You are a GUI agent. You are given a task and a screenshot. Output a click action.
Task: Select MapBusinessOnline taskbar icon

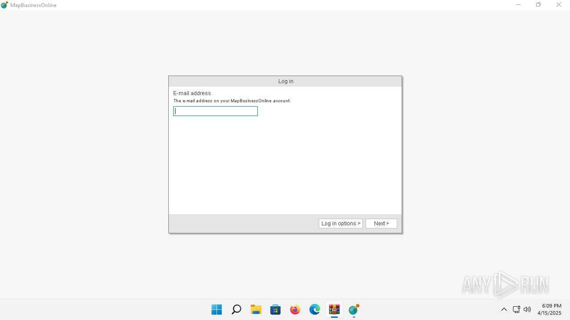(354, 309)
